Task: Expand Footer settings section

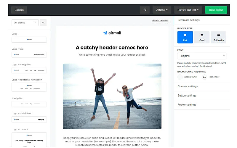Action: pos(202,105)
